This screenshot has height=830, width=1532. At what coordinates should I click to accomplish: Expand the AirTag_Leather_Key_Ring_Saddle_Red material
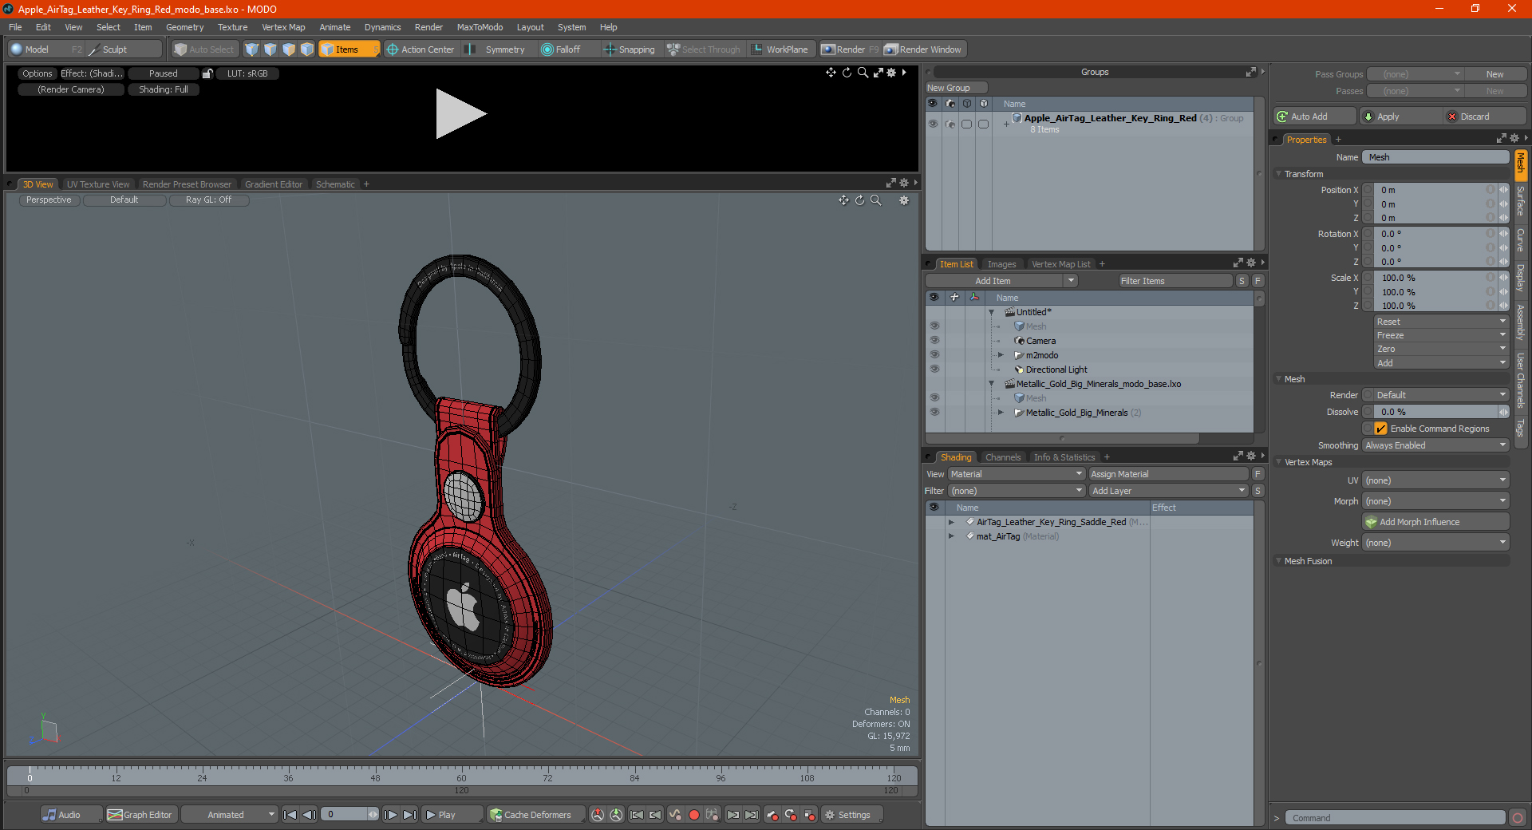pos(951,522)
